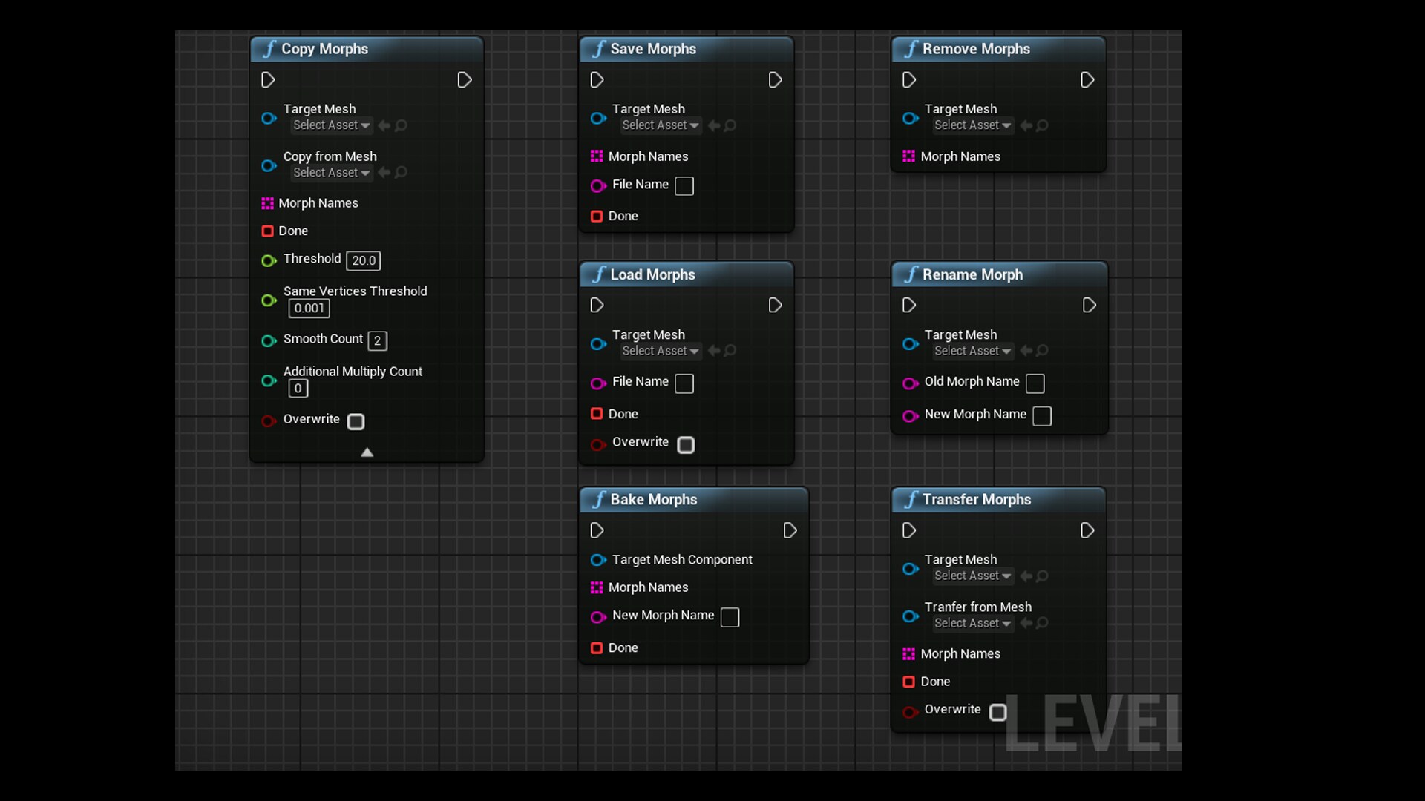1425x801 pixels.
Task: Click the Threshold float pin on Copy Morphs
Action: [269, 260]
